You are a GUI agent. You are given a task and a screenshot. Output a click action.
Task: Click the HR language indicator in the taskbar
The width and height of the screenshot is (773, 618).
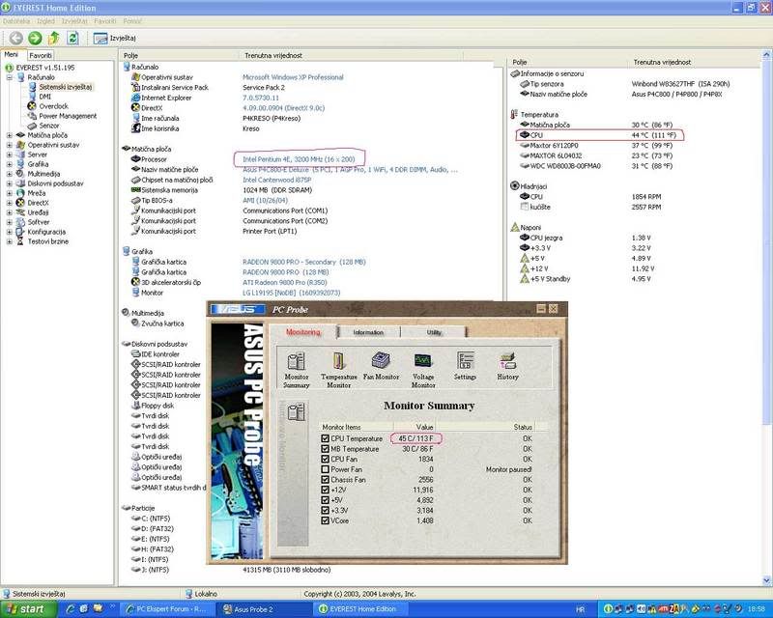pos(580,609)
